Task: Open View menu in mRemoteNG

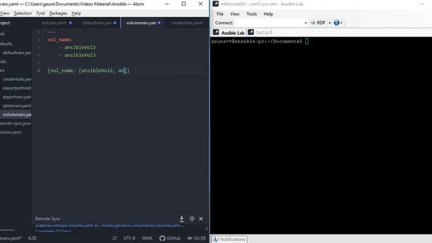Action: [x=235, y=13]
